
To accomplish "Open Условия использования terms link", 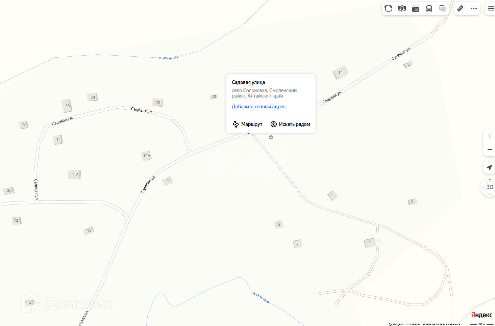I will [x=441, y=324].
